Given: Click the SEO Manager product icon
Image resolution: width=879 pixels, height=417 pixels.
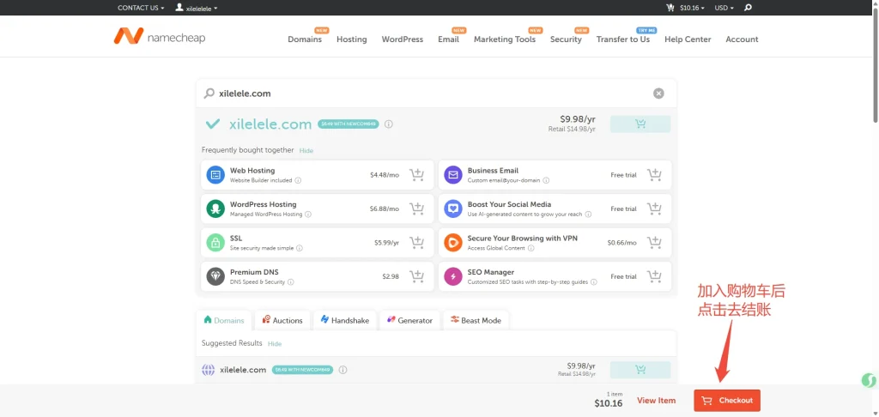Looking at the screenshot, I should tap(453, 276).
